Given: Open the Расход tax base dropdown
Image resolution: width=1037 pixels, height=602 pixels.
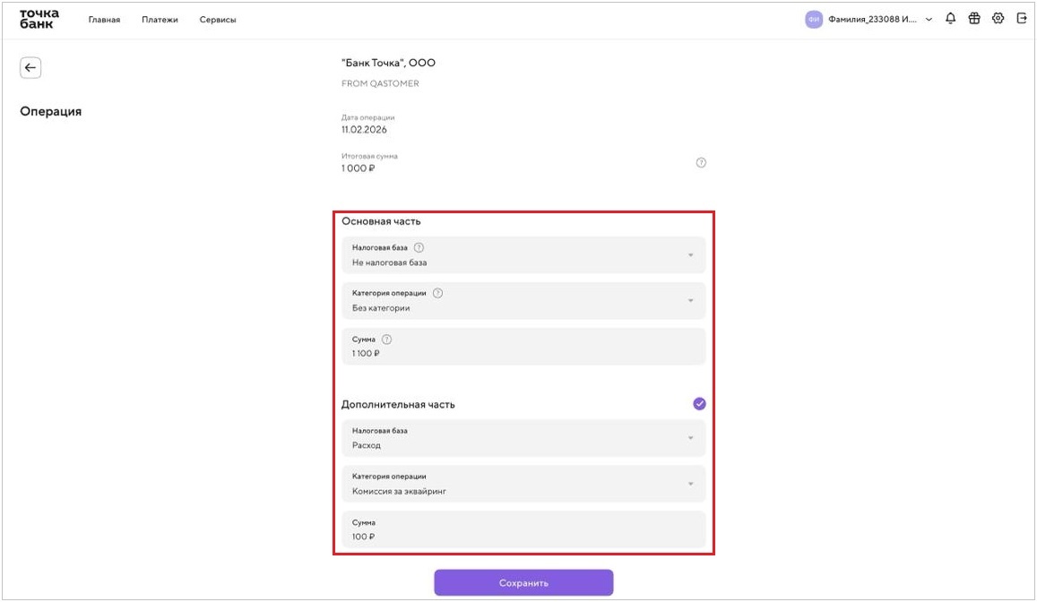Looking at the screenshot, I should coord(523,438).
